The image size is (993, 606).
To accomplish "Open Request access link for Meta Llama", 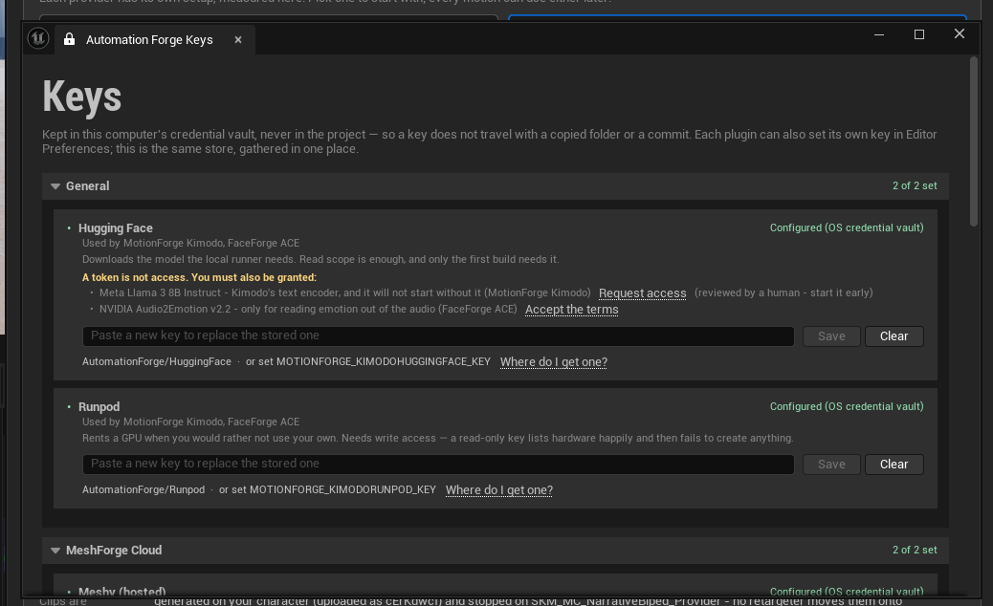I will 642,292.
